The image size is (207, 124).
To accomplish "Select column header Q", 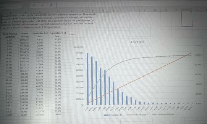I will [196, 10].
